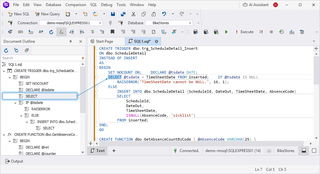Refresh the Document Outline panel
The image size is (320, 174).
[x=6, y=50]
